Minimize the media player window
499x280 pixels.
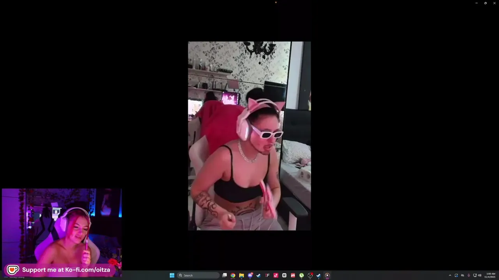click(476, 3)
